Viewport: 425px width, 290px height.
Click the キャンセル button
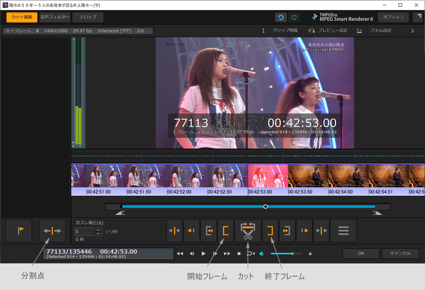[400, 253]
